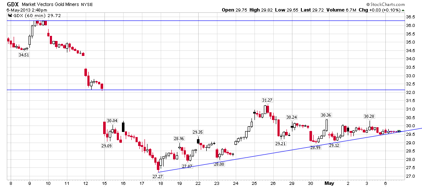Click the 30.24 price label
The height and width of the screenshot is (187, 422).
[292, 117]
